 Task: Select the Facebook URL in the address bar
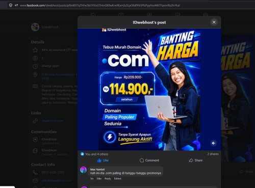tap(99, 5)
